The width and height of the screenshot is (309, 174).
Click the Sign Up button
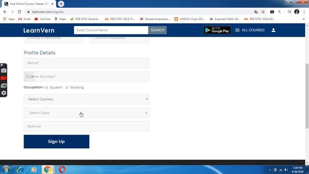coord(56,142)
